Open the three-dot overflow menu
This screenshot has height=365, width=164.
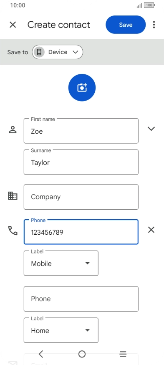tap(154, 25)
